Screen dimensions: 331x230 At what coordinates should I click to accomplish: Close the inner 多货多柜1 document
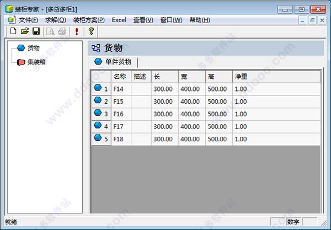pyautogui.click(x=322, y=20)
